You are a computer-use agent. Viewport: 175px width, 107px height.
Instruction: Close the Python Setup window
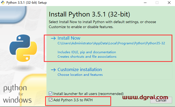[169, 3]
